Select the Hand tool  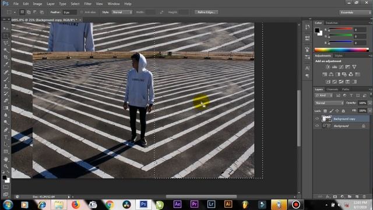(6, 159)
